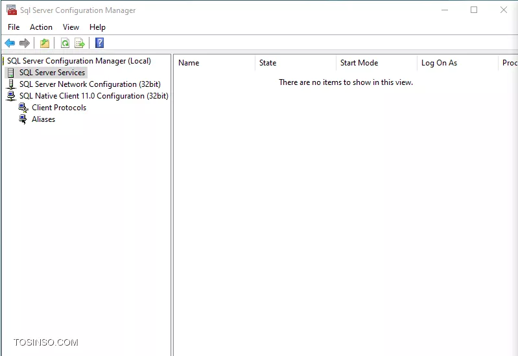Sort by the Name column header
Screen dimensions: 518x356
coord(215,63)
